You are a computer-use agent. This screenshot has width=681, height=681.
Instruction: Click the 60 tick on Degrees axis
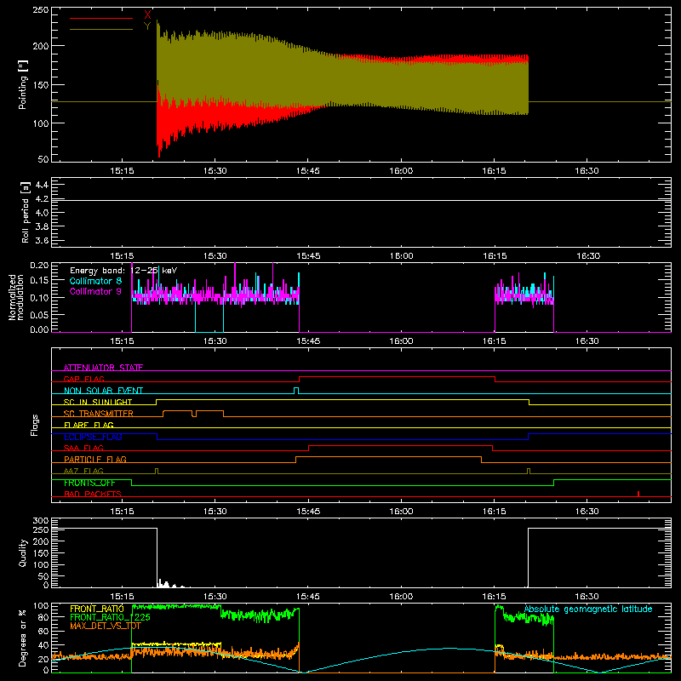43,631
